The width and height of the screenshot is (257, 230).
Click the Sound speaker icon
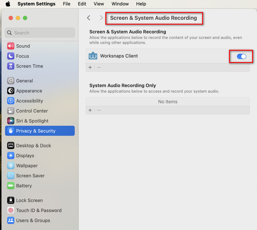point(11,46)
